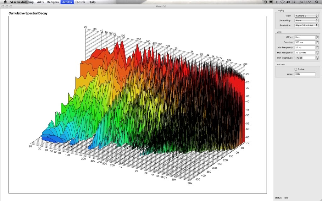Click the Min Magnitude: label
This screenshot has height=201, width=322.
coord(285,58)
